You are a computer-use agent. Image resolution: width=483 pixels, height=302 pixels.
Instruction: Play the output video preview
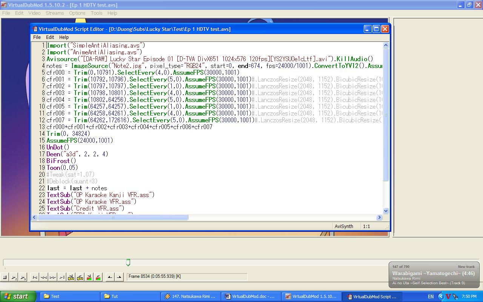[23, 277]
